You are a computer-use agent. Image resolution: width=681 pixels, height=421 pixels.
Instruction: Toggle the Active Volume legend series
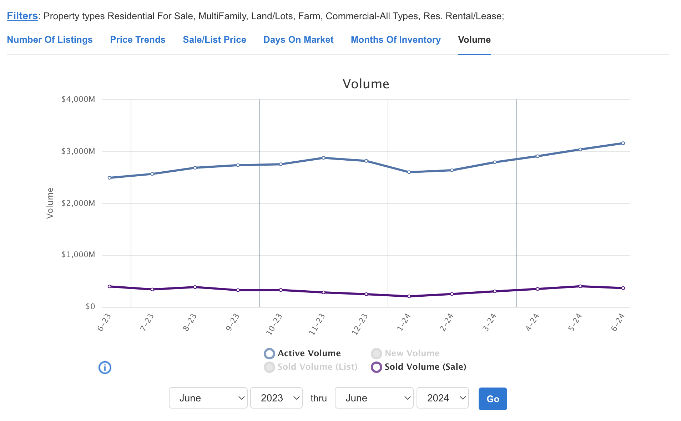tap(302, 353)
